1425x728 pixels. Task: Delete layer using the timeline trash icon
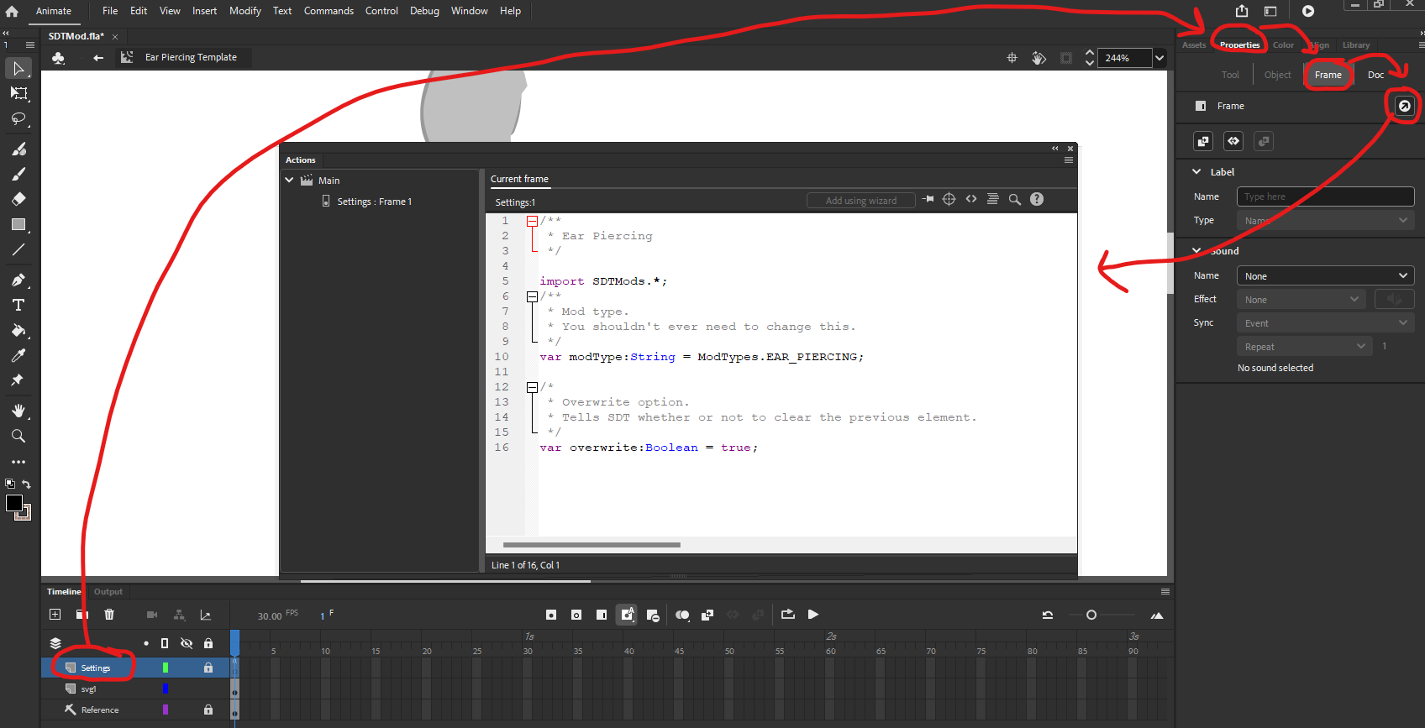pos(109,615)
